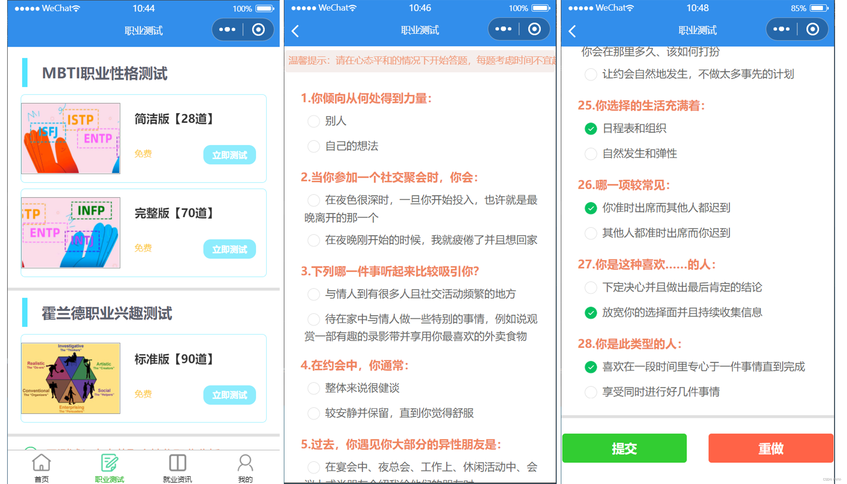Click the Holland hexagon thumbnail image

(71, 378)
